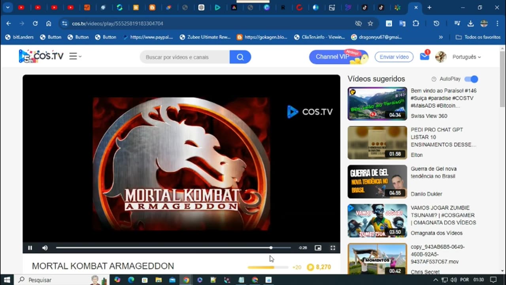Enable picture-in-picture mode in the player

318,248
